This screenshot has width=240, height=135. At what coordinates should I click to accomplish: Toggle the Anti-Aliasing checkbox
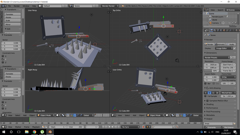coord(207,88)
